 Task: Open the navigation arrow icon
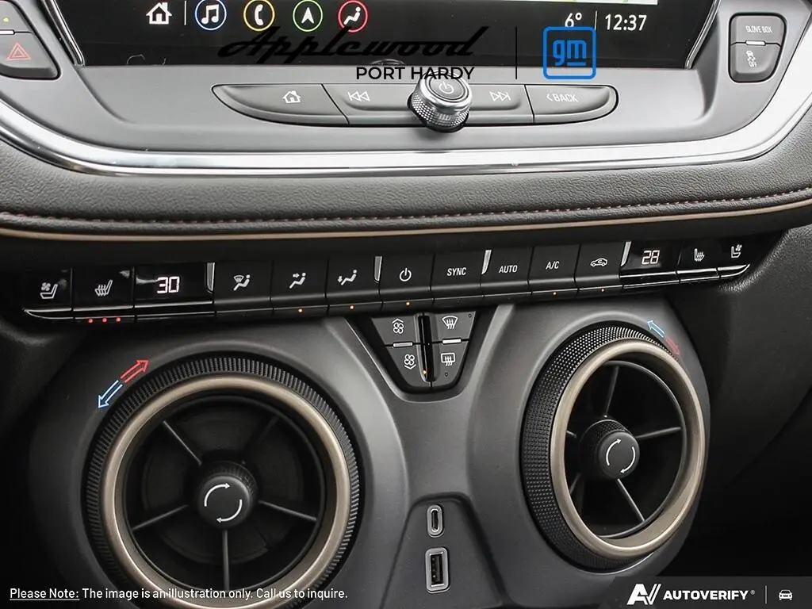tap(307, 14)
